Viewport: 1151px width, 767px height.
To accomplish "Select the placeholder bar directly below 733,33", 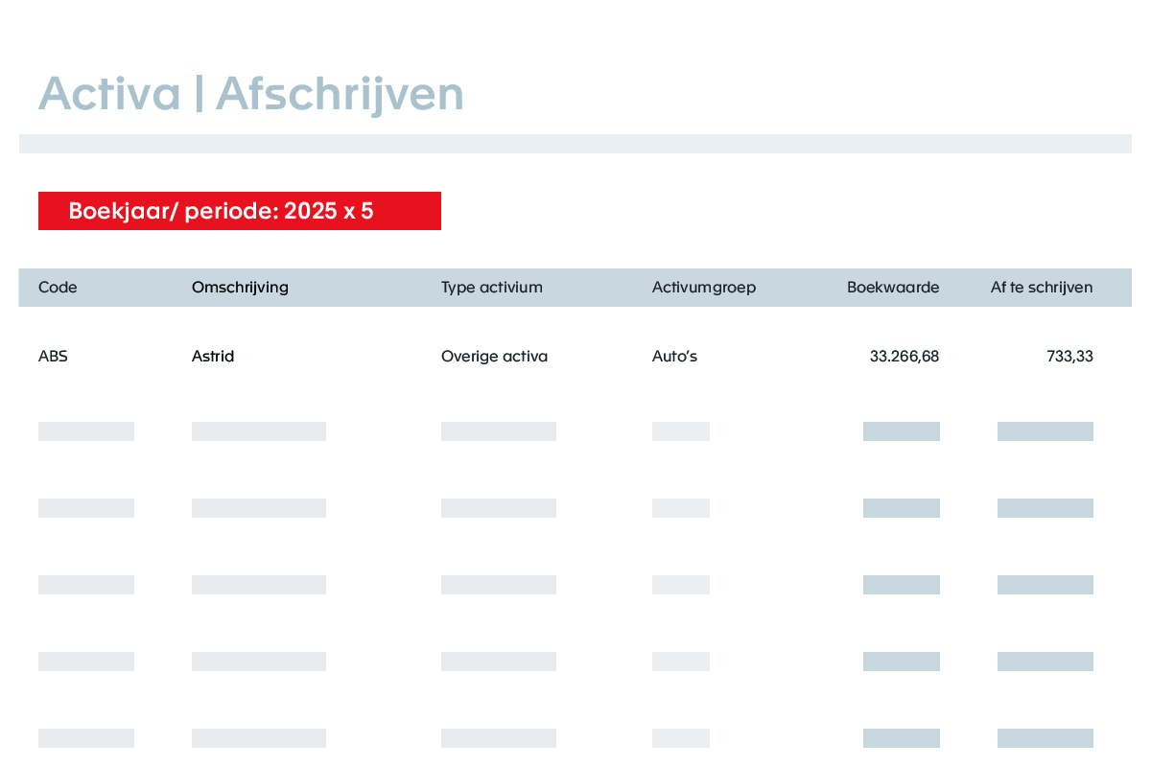I will pos(1045,431).
